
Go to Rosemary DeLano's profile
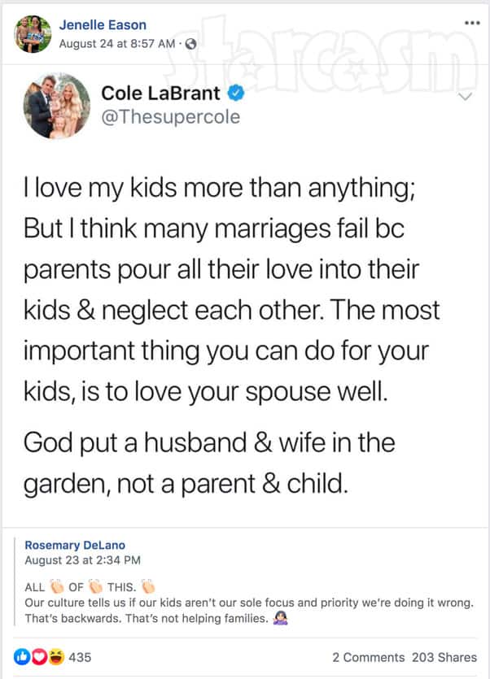(x=75, y=545)
